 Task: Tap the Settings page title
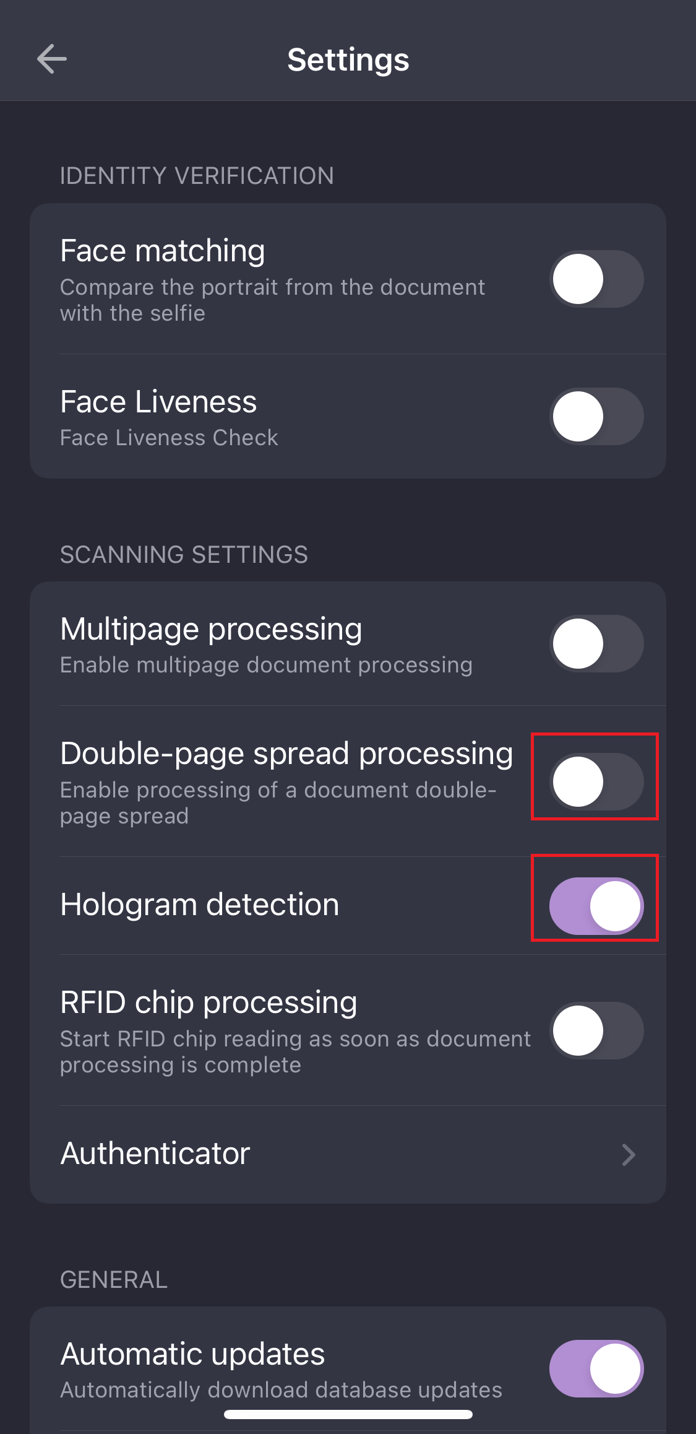click(348, 60)
